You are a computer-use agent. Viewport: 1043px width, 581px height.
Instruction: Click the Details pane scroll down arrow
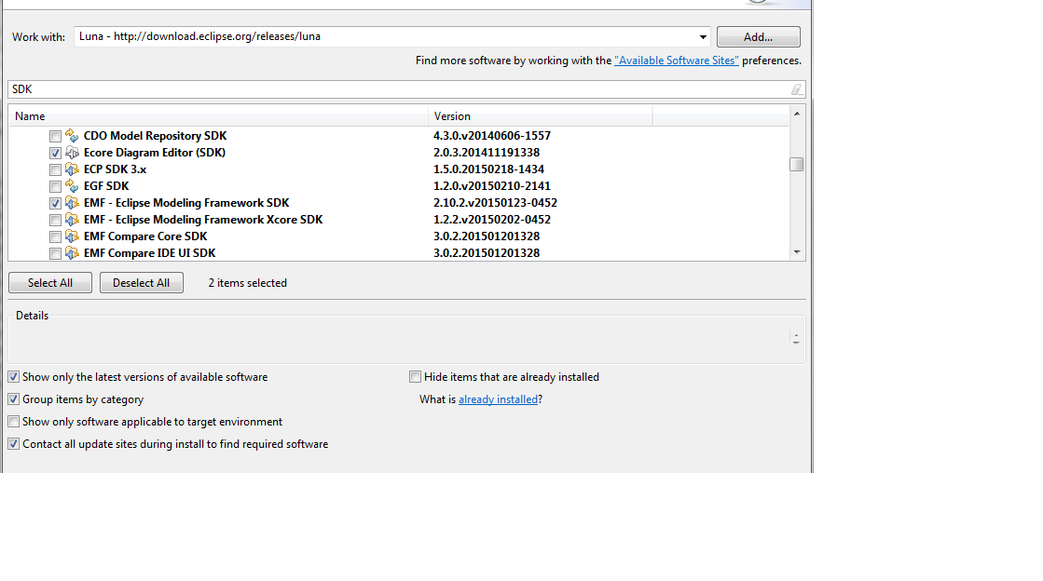pos(796,343)
